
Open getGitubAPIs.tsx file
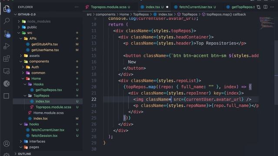[44, 44]
